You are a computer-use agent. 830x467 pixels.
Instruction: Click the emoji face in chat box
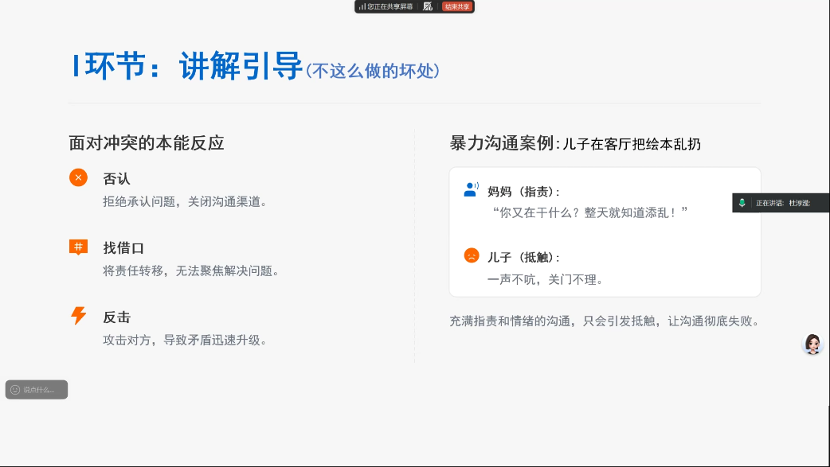click(x=15, y=390)
